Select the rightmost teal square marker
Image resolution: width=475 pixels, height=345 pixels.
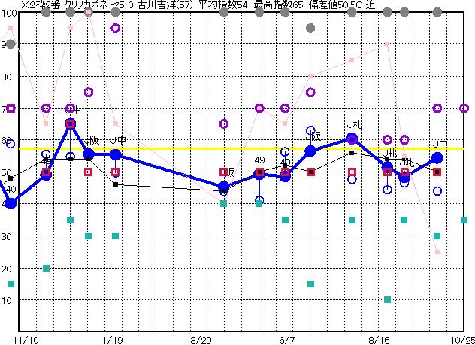click(464, 220)
